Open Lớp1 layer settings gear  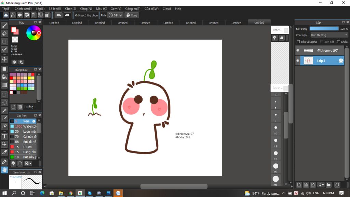click(x=341, y=61)
